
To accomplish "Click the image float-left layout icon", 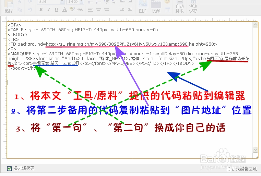I will pos(122,10).
